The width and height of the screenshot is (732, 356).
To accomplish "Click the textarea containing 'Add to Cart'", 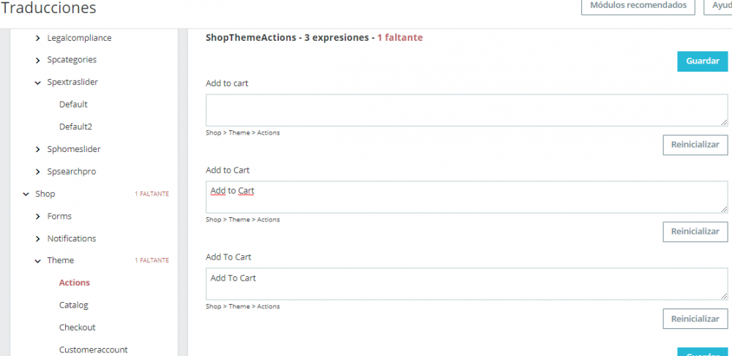I will 466,197.
